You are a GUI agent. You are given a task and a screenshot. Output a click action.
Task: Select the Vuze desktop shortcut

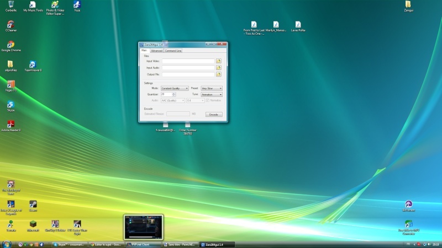pos(77,7)
